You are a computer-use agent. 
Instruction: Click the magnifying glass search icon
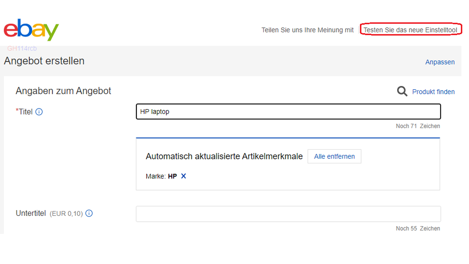tap(402, 92)
